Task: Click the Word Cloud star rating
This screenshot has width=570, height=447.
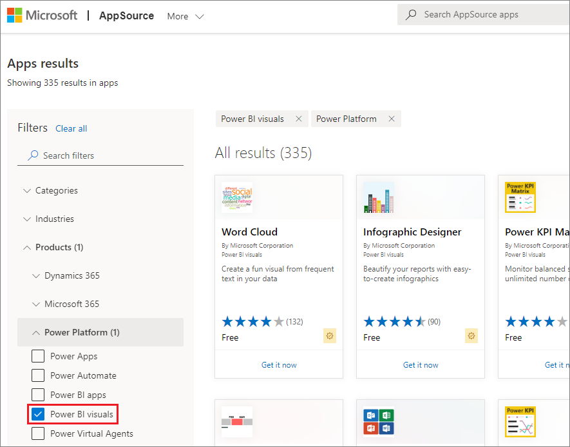Action: click(x=253, y=322)
